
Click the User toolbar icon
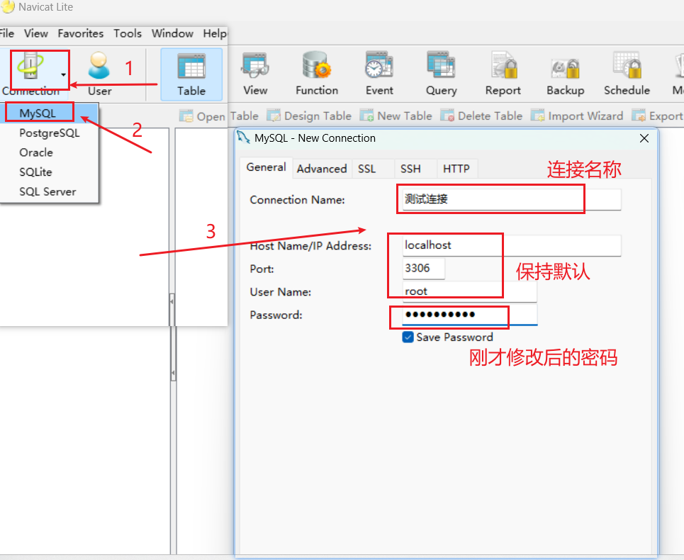[99, 74]
